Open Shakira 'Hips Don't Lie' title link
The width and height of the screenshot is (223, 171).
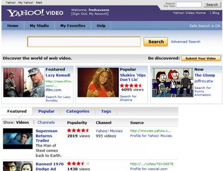pyautogui.click(x=133, y=77)
